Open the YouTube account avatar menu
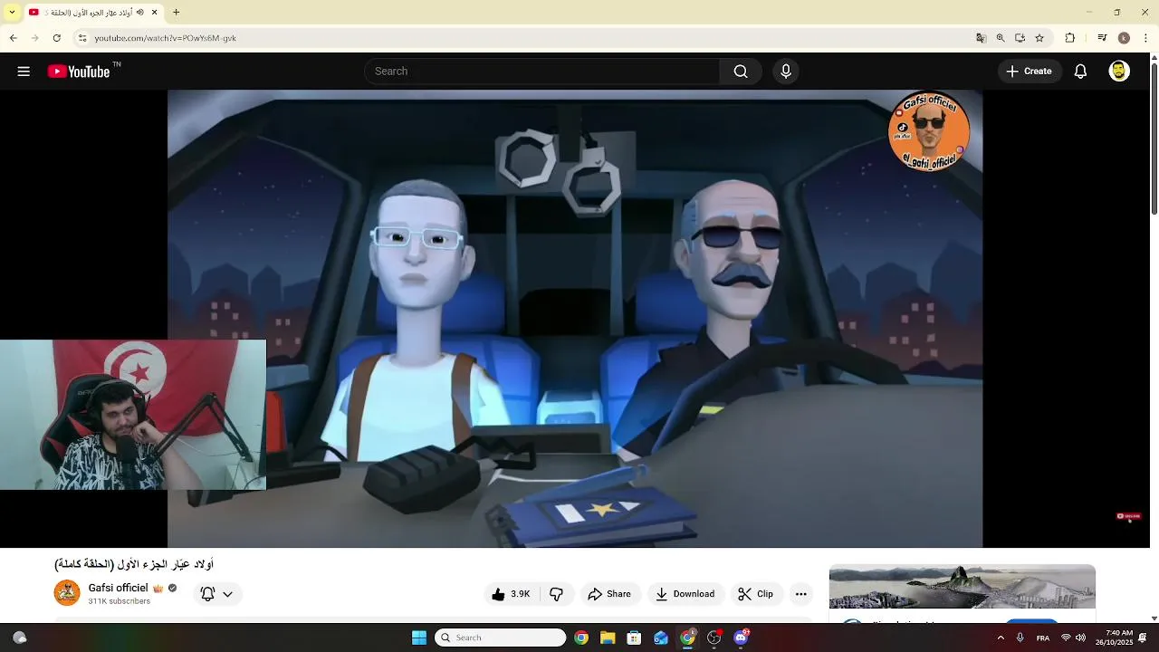Screen dimensions: 1159x652 tap(1119, 72)
